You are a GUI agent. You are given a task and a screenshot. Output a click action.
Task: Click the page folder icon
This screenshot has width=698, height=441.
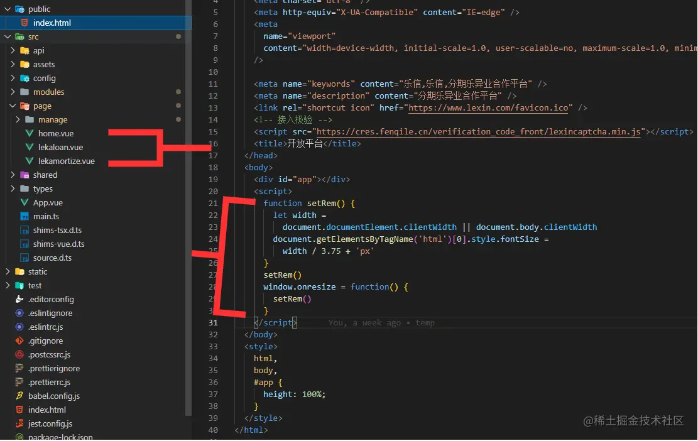coord(25,106)
